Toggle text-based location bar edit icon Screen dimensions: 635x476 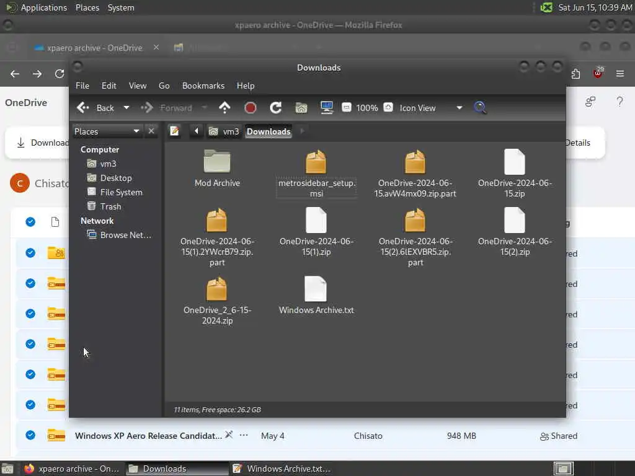click(x=174, y=131)
